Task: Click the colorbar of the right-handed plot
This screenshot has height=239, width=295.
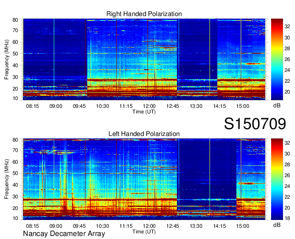Action: (277, 59)
